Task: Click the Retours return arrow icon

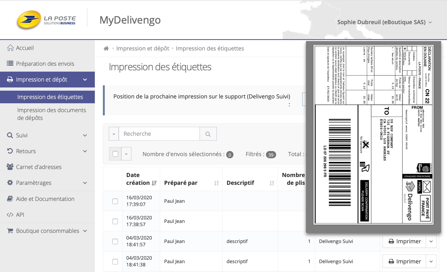Action: pyautogui.click(x=10, y=151)
